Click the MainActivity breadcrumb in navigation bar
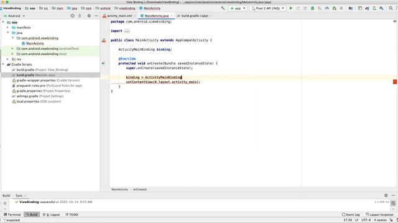 [x=150, y=8]
